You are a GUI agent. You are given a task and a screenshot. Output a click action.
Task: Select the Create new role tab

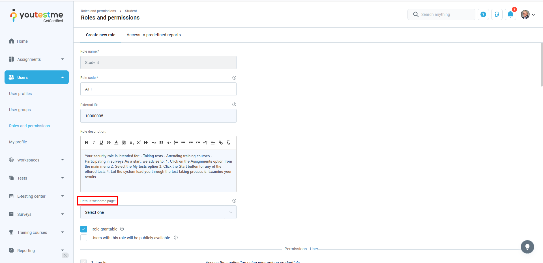pyautogui.click(x=101, y=35)
